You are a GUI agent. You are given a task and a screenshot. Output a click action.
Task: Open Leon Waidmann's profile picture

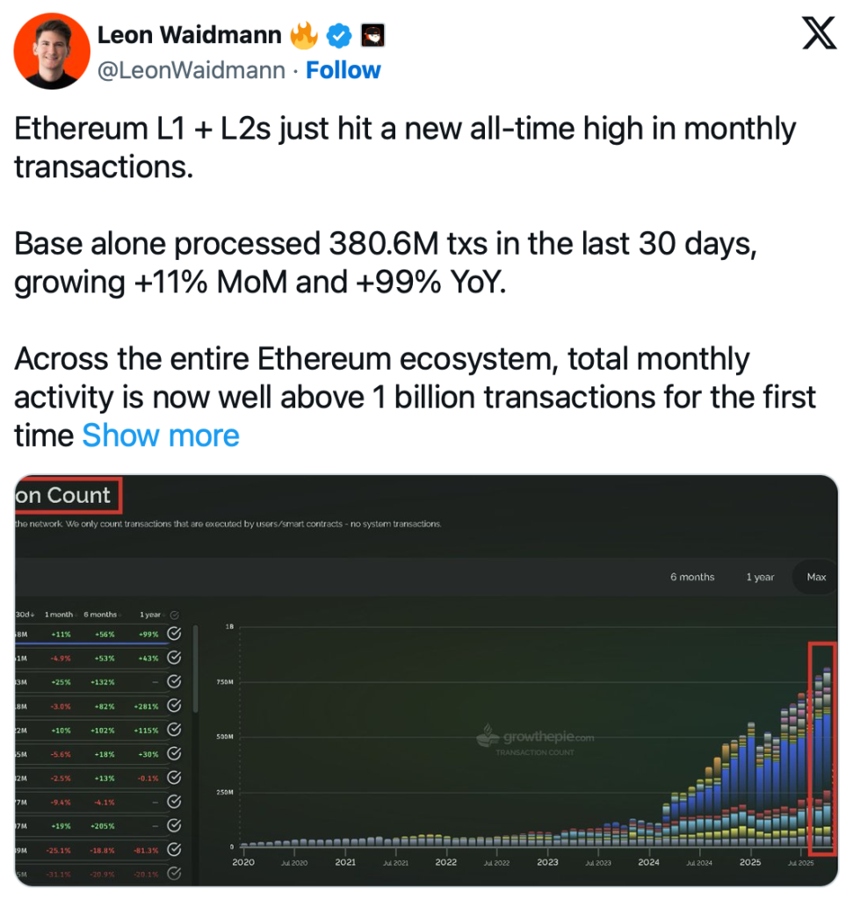(x=52, y=51)
